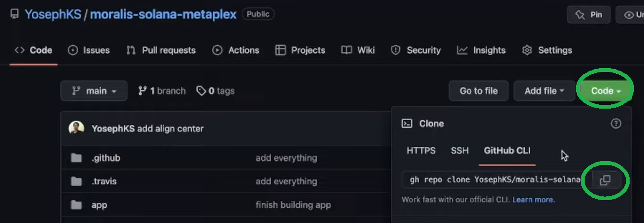Expand the Add file dropdown

coord(544,91)
